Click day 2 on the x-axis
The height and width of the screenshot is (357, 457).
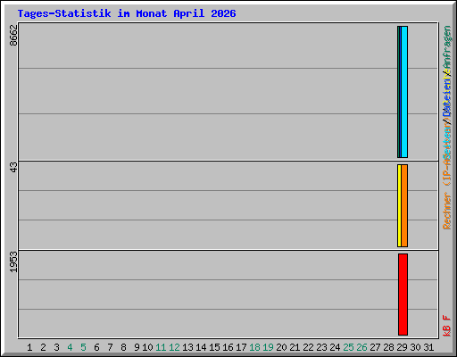tap(43, 347)
